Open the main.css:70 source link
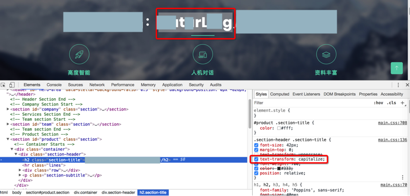The width and height of the screenshot is (410, 196). click(x=394, y=185)
